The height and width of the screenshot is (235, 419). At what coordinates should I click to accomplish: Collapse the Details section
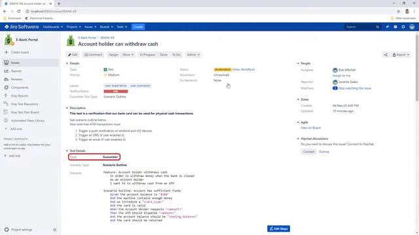tap(67, 63)
